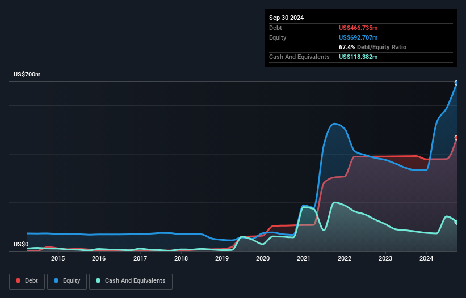Viewport: 466px width, 298px height.
Task: Click the Debt value US$466.735m
Action: point(358,28)
